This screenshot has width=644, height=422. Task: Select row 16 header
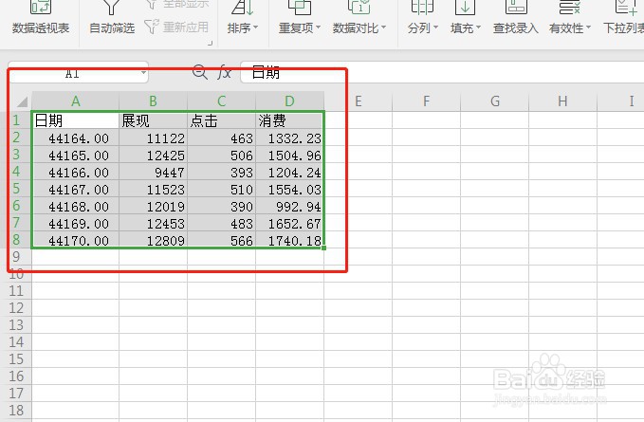click(x=16, y=376)
